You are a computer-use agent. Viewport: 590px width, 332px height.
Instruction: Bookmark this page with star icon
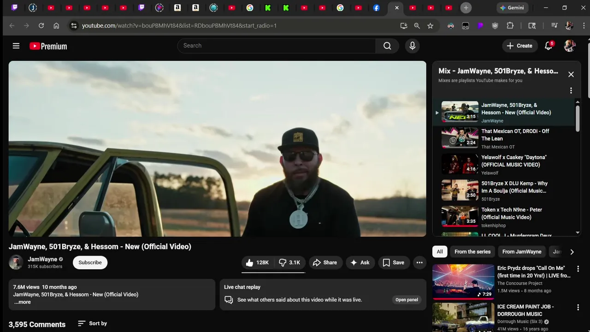tap(430, 26)
